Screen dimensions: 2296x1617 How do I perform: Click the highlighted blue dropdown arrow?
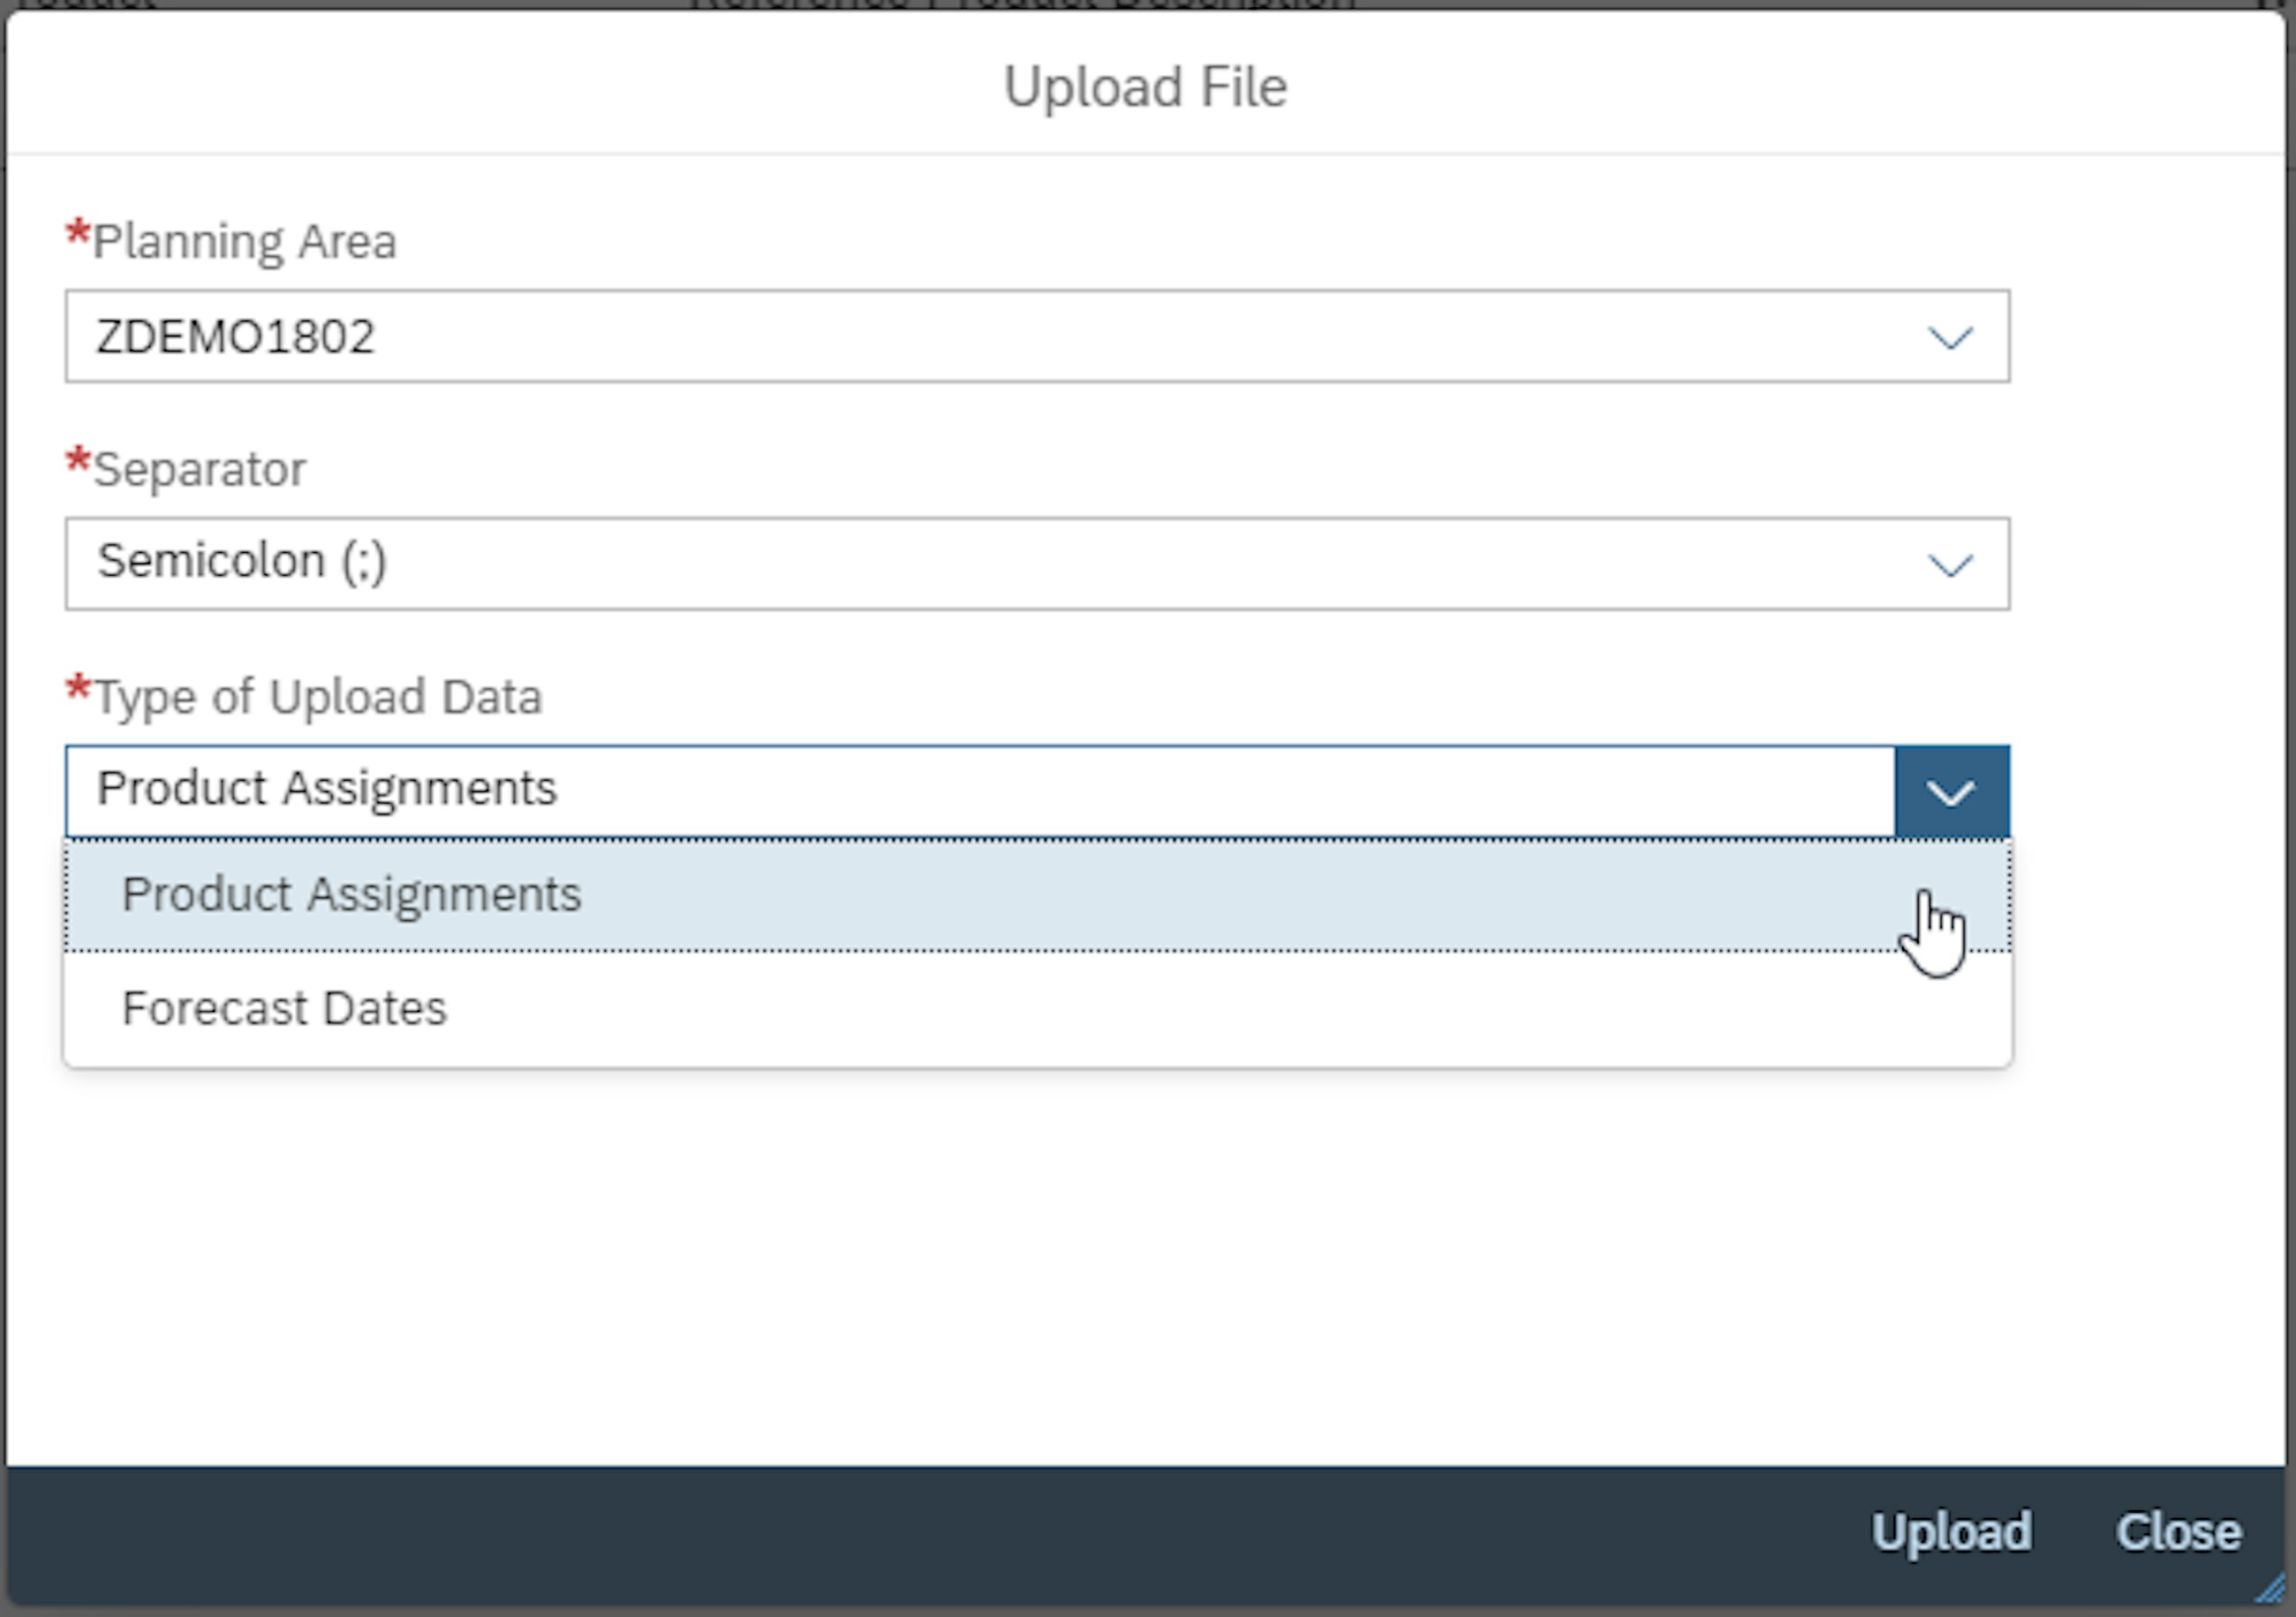[x=1949, y=789]
